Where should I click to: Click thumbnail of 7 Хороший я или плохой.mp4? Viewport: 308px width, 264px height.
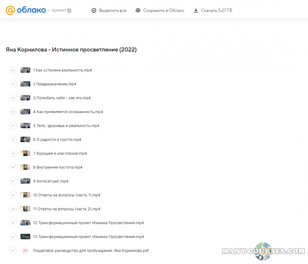pos(25,153)
